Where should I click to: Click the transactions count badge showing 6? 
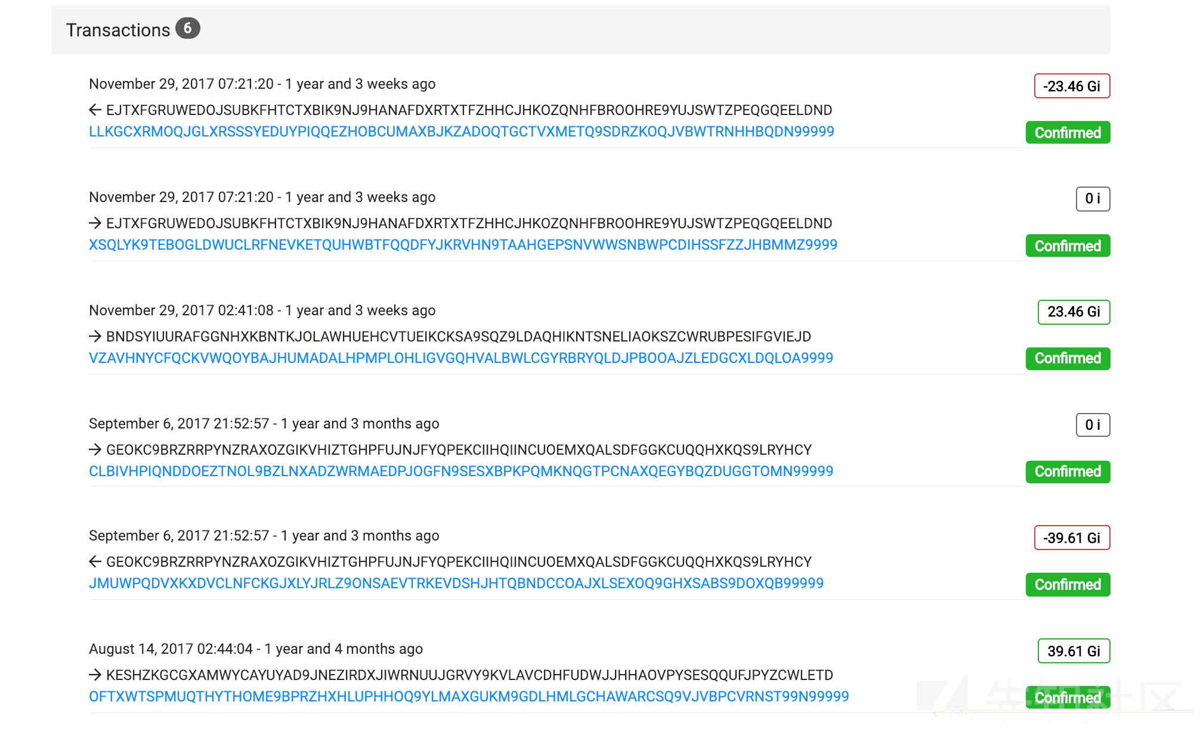pyautogui.click(x=187, y=28)
